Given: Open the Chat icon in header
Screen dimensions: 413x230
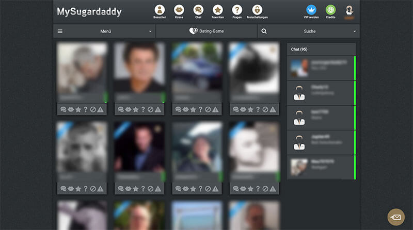Looking at the screenshot, I should coord(198,10).
